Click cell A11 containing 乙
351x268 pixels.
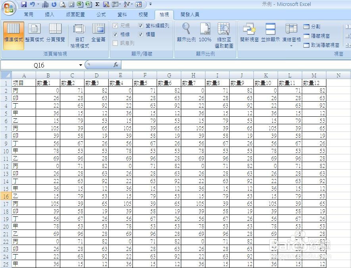pos(24,158)
